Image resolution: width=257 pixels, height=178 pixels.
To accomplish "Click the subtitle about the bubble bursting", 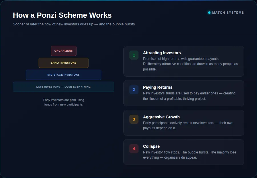I will (74, 24).
